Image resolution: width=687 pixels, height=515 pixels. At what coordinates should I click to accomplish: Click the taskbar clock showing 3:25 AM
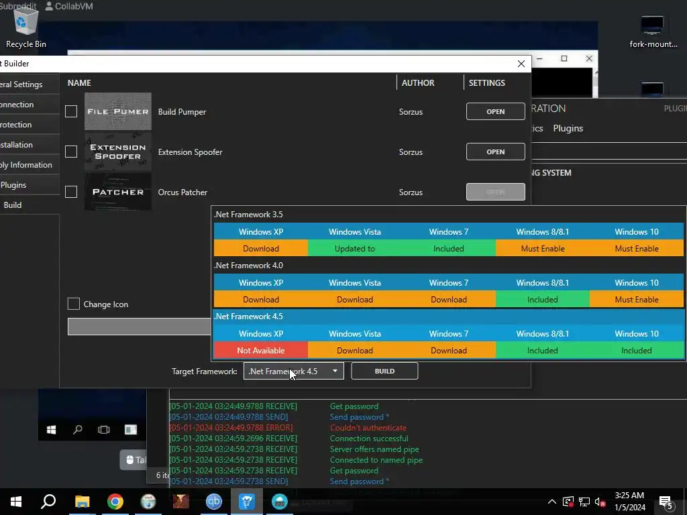point(629,502)
